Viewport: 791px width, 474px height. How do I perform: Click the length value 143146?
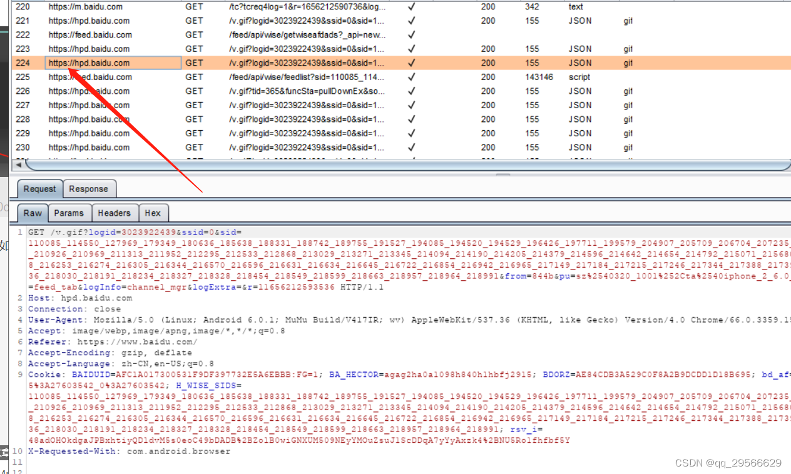tap(539, 77)
